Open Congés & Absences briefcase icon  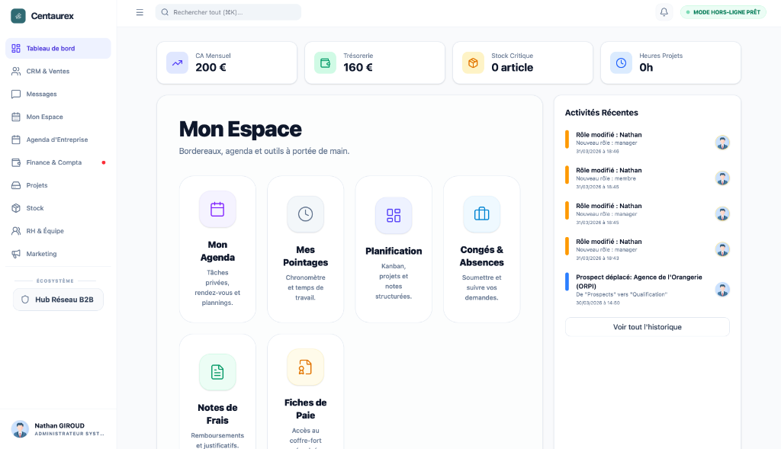point(482,214)
